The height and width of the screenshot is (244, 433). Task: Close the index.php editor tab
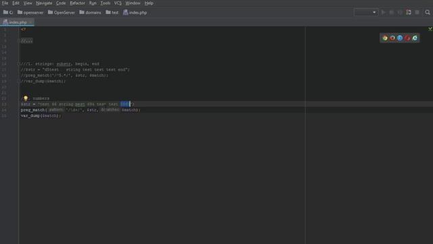30,22
